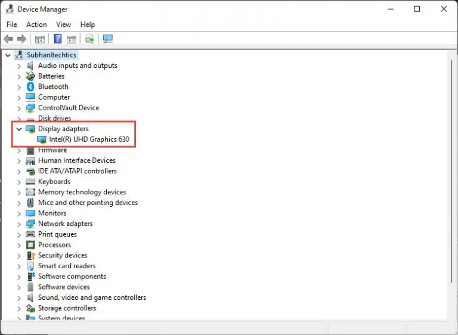Viewport: 458px width, 335px height.
Task: Select the Software devices label
Action: (64, 287)
